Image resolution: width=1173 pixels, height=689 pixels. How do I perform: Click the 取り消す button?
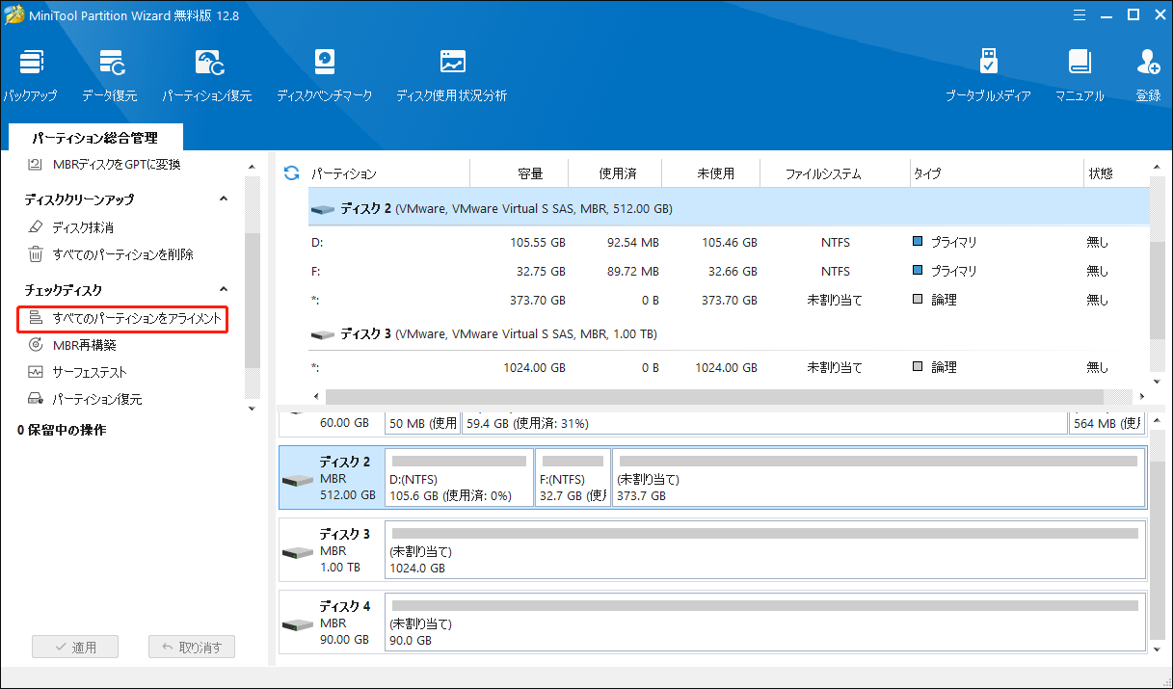point(192,648)
